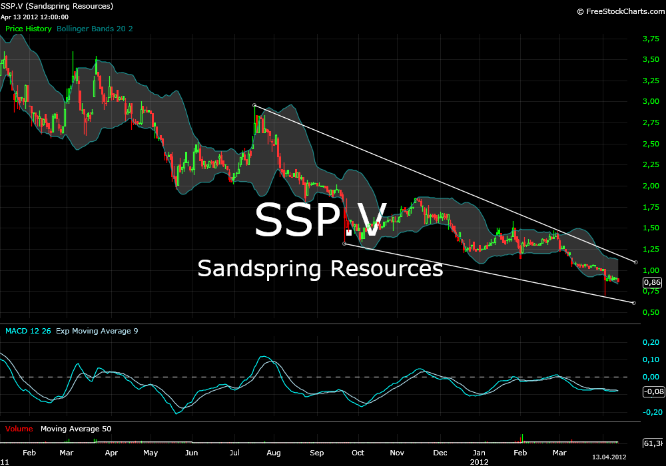Click the tall green volume spike near Feb 2012
Screen dimensions: 666x466
pyautogui.click(x=522, y=438)
